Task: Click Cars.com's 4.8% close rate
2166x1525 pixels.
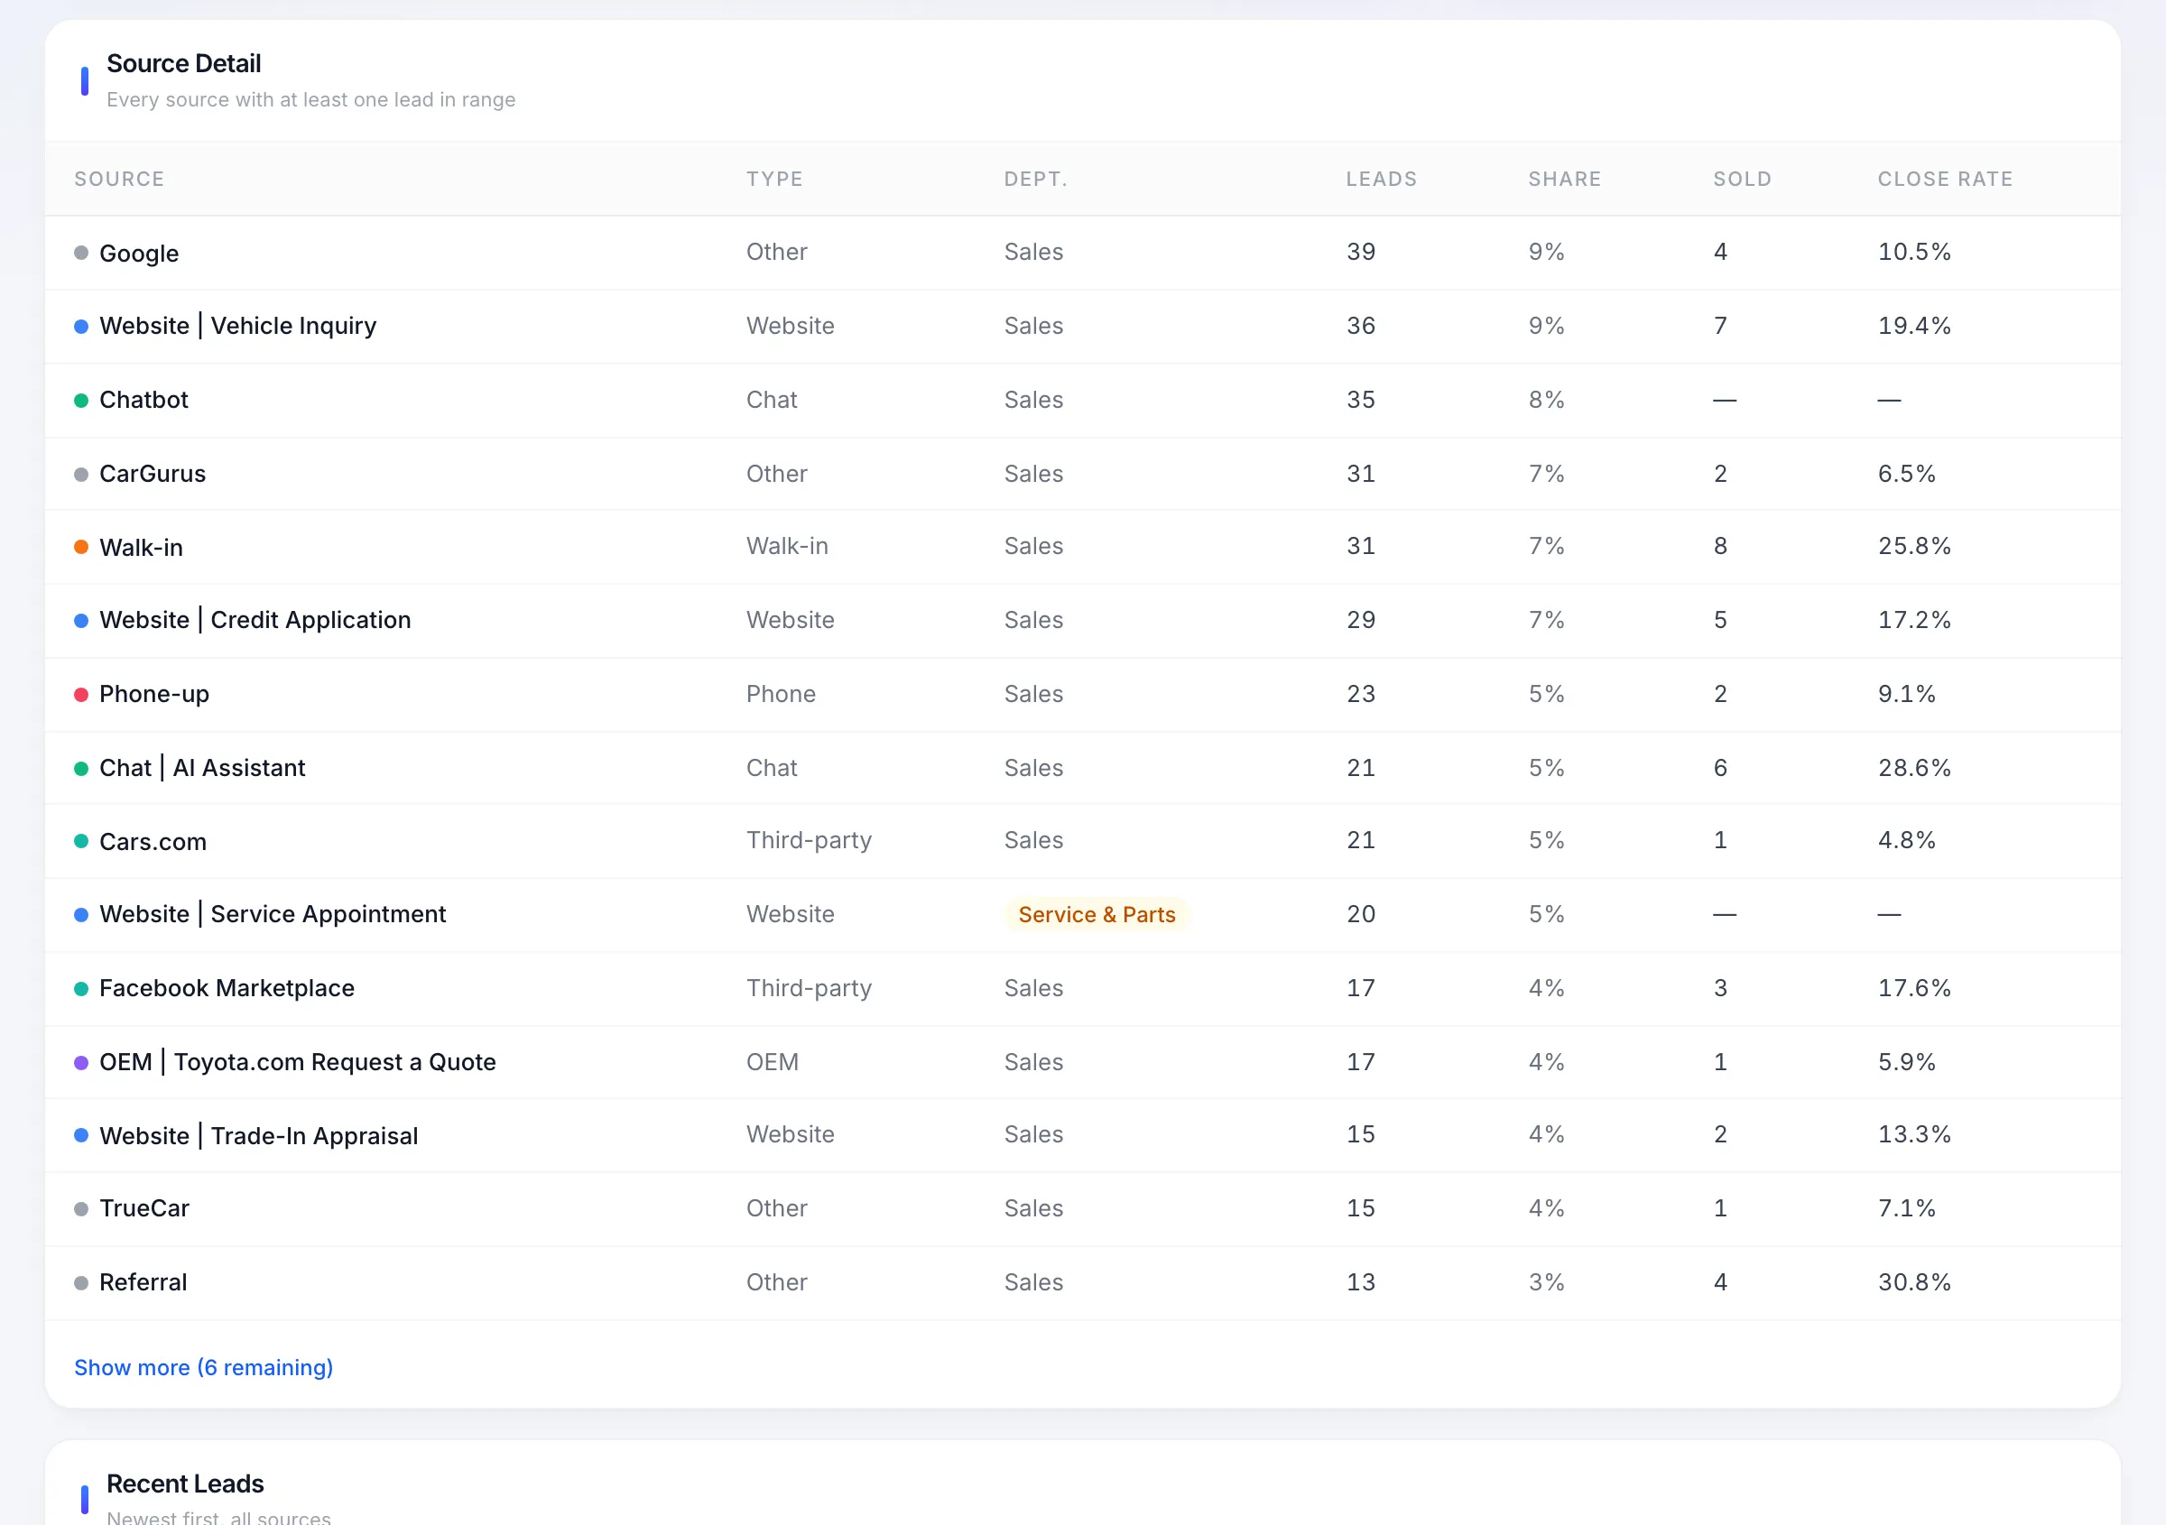Action: [x=1907, y=840]
